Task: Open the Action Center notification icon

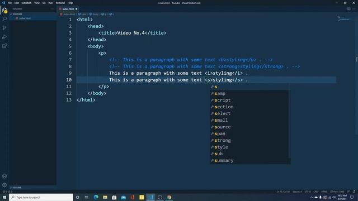Action: (352, 197)
